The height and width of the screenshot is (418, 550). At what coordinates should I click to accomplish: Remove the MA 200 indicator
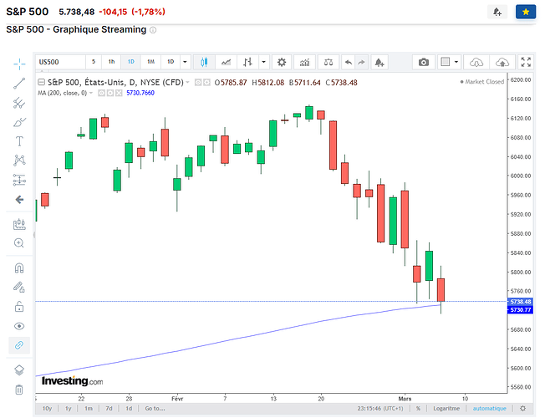click(x=119, y=93)
